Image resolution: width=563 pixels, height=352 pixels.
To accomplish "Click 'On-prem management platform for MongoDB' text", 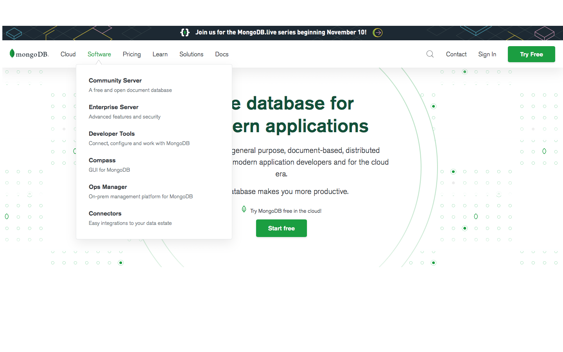I will point(141,197).
